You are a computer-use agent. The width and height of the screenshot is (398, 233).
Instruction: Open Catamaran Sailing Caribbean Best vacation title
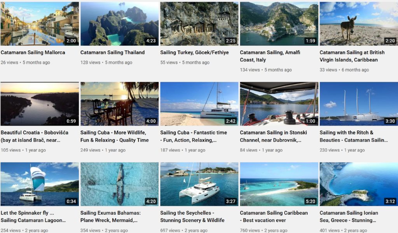[274, 217]
